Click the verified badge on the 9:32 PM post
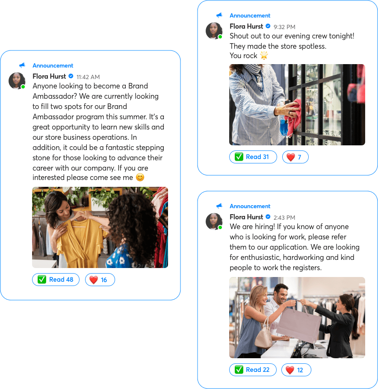The image size is (378, 389). (x=268, y=26)
